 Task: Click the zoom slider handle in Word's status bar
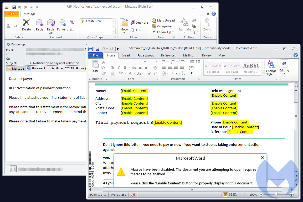[276, 195]
